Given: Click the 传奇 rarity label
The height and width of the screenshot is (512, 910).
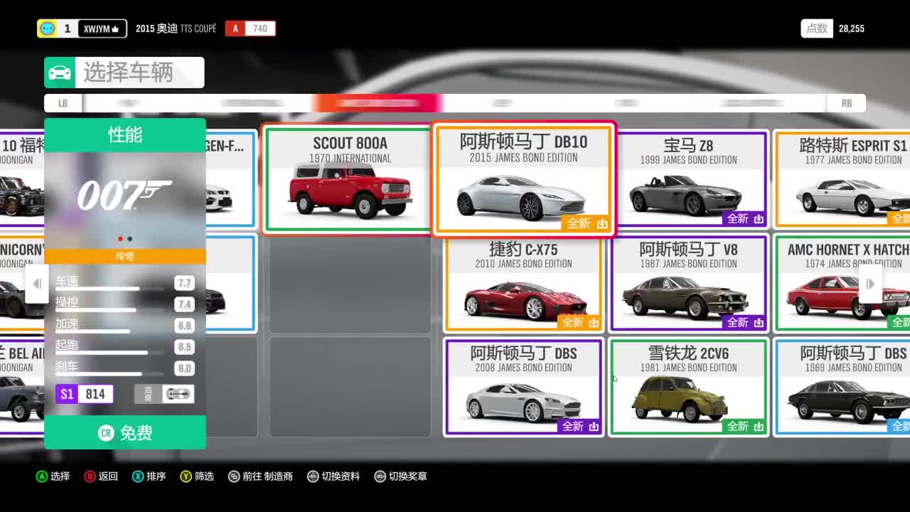Looking at the screenshot, I should (125, 256).
